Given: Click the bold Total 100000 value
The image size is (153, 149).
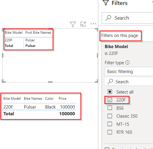Looking at the screenshot, I should click(67, 114).
